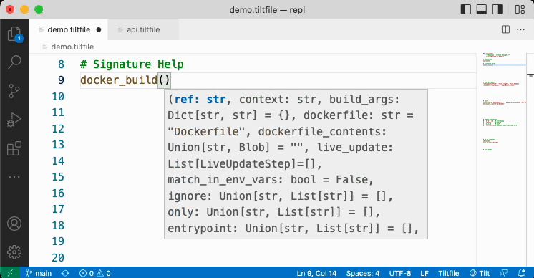Change end of line sequence LF
This screenshot has height=278, width=534.
[x=424, y=273]
